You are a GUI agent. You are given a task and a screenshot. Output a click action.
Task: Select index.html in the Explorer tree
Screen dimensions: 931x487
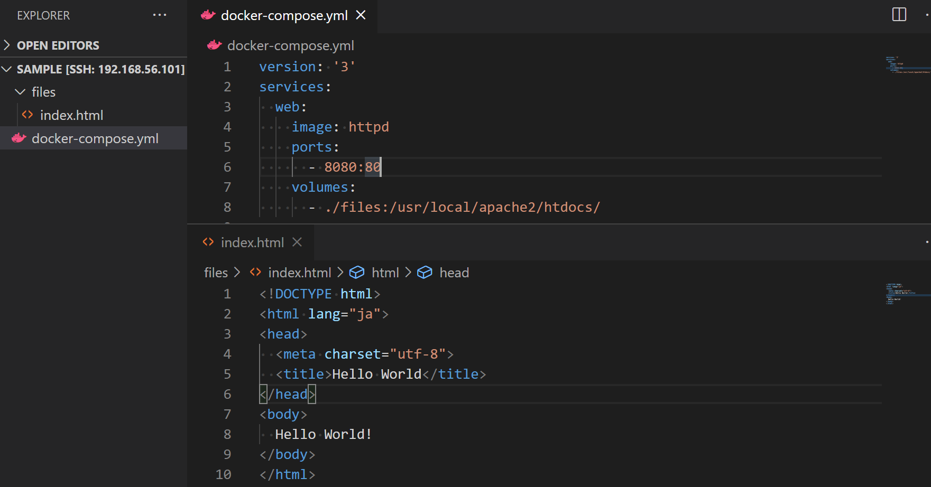[72, 115]
